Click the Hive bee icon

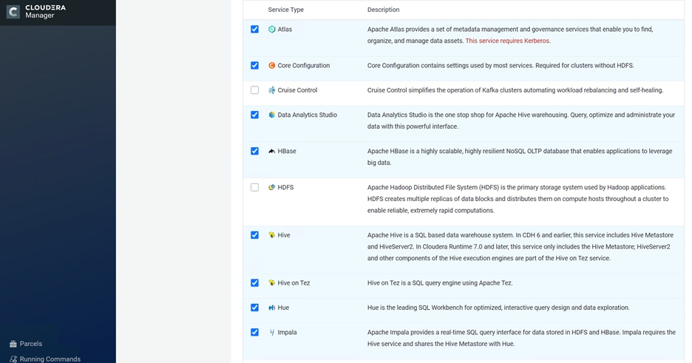coord(272,235)
